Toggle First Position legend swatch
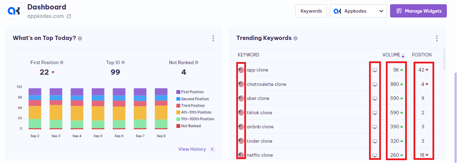Viewport: 457px width, 163px height. point(178,92)
